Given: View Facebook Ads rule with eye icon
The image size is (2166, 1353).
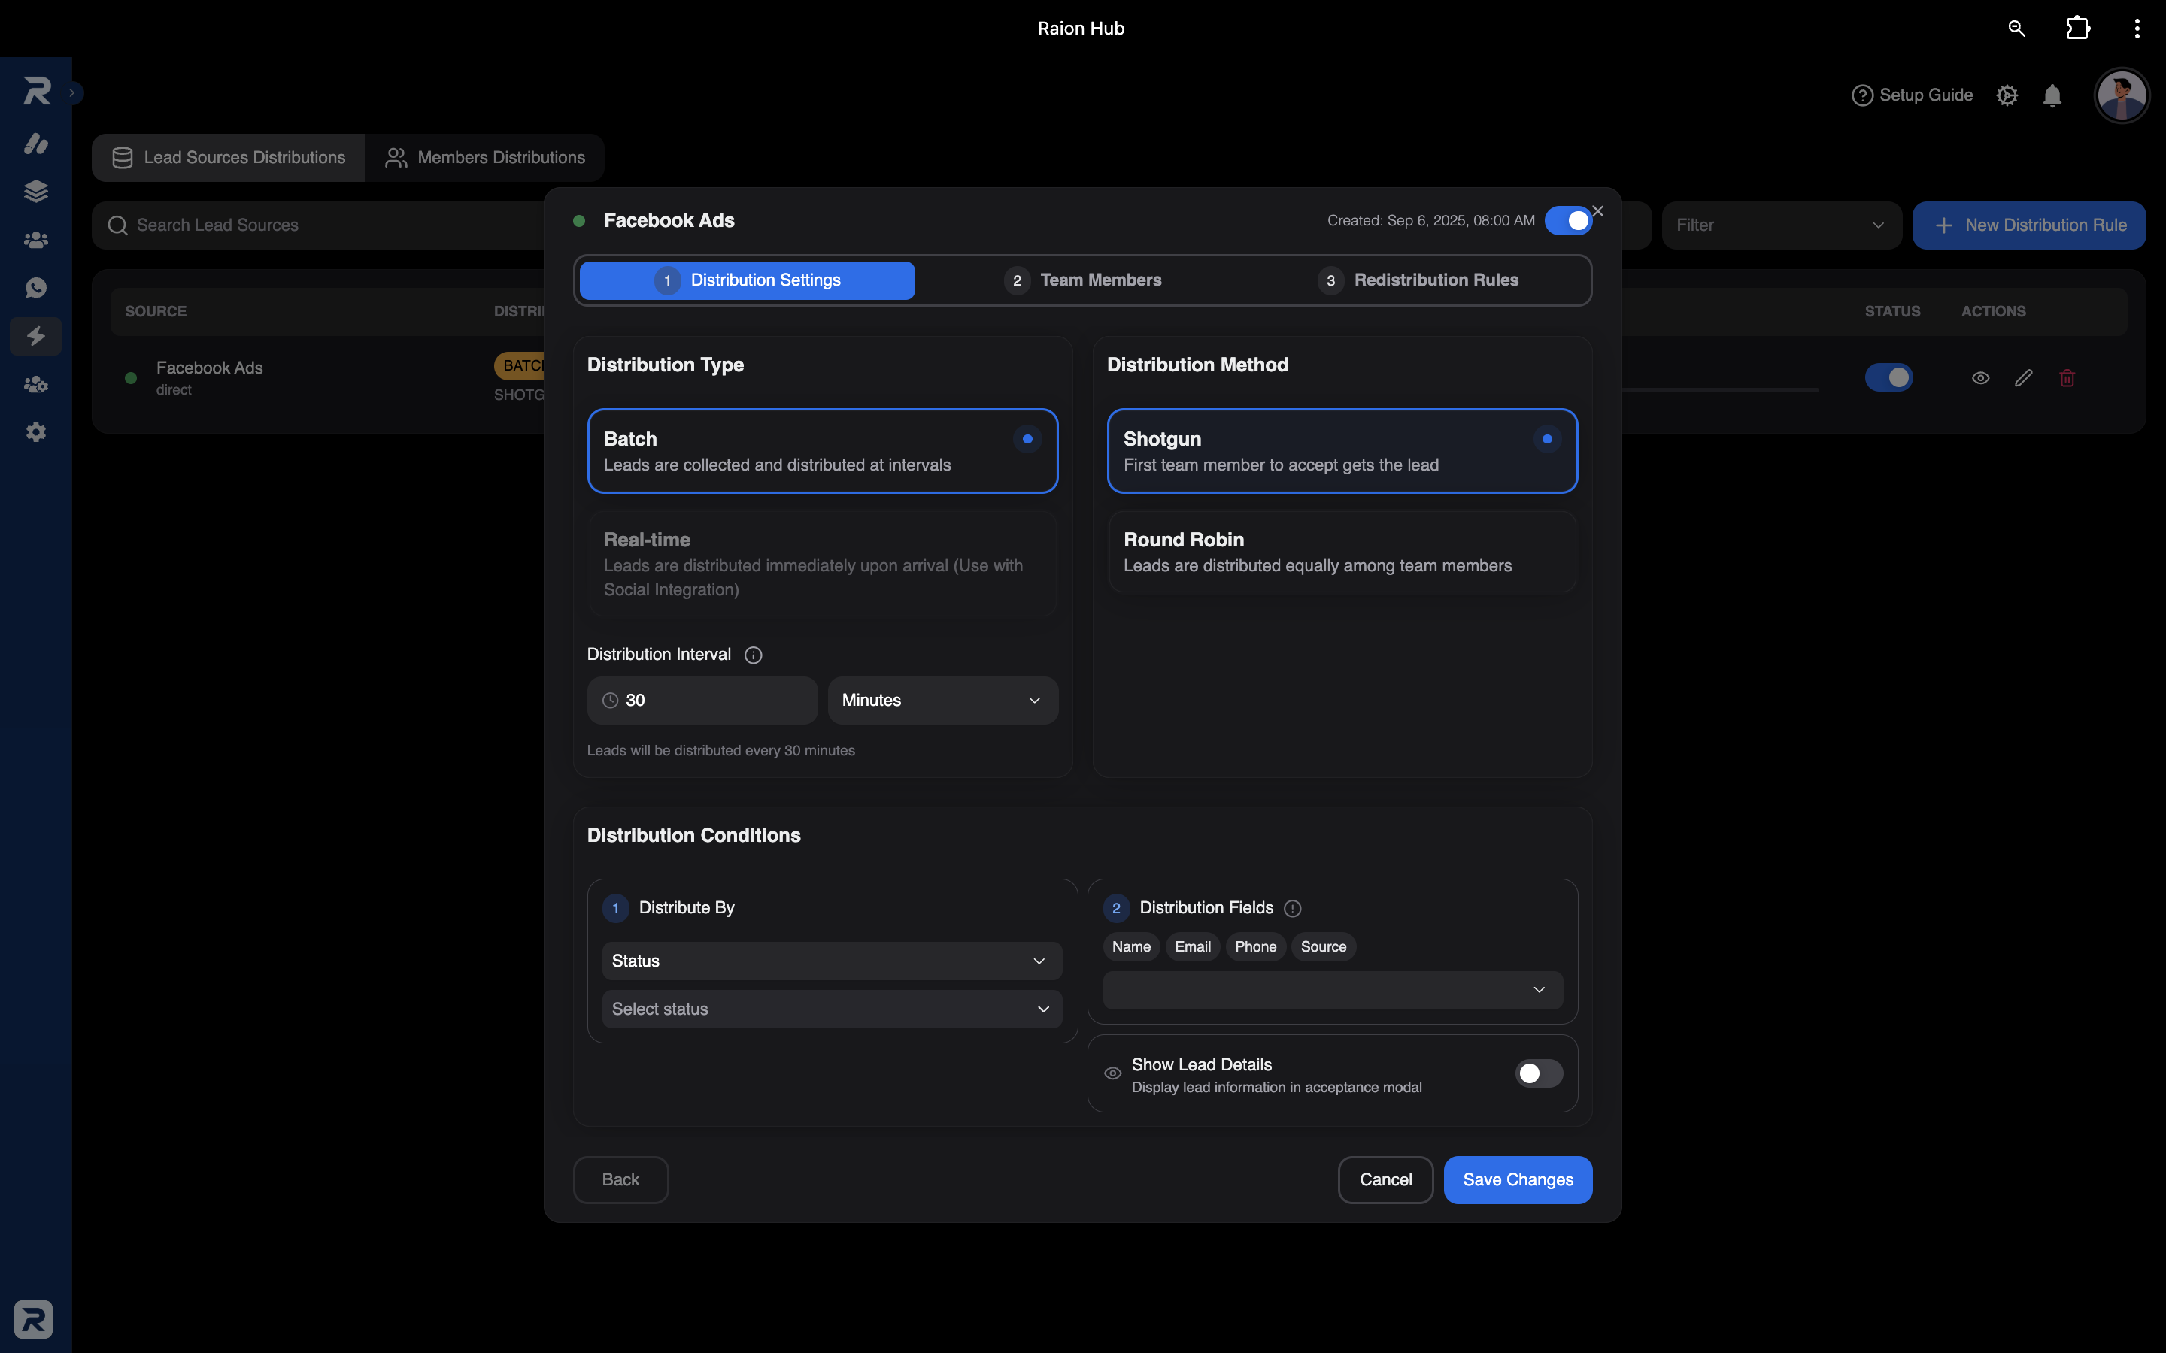Looking at the screenshot, I should click(x=1981, y=377).
